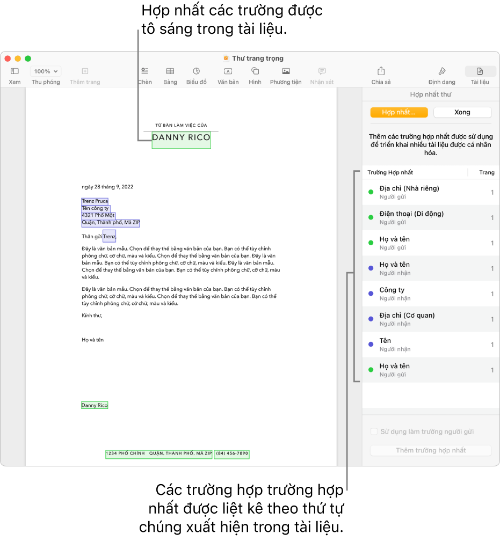The image size is (500, 541).
Task: Click the orange Hợp nhất... button
Action: [399, 112]
